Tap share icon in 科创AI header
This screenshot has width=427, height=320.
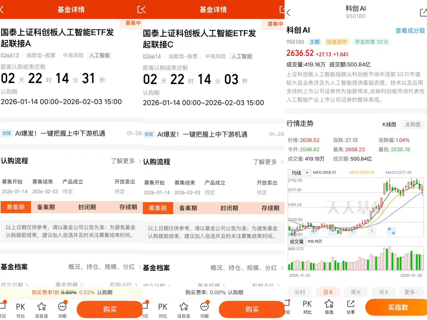pyautogui.click(x=423, y=13)
